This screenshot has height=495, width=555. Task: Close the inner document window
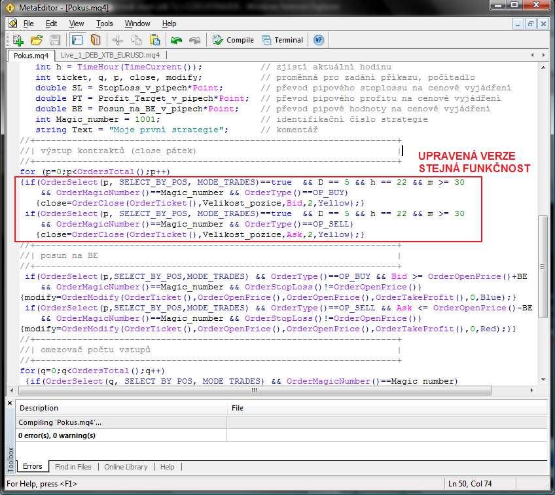click(x=543, y=24)
